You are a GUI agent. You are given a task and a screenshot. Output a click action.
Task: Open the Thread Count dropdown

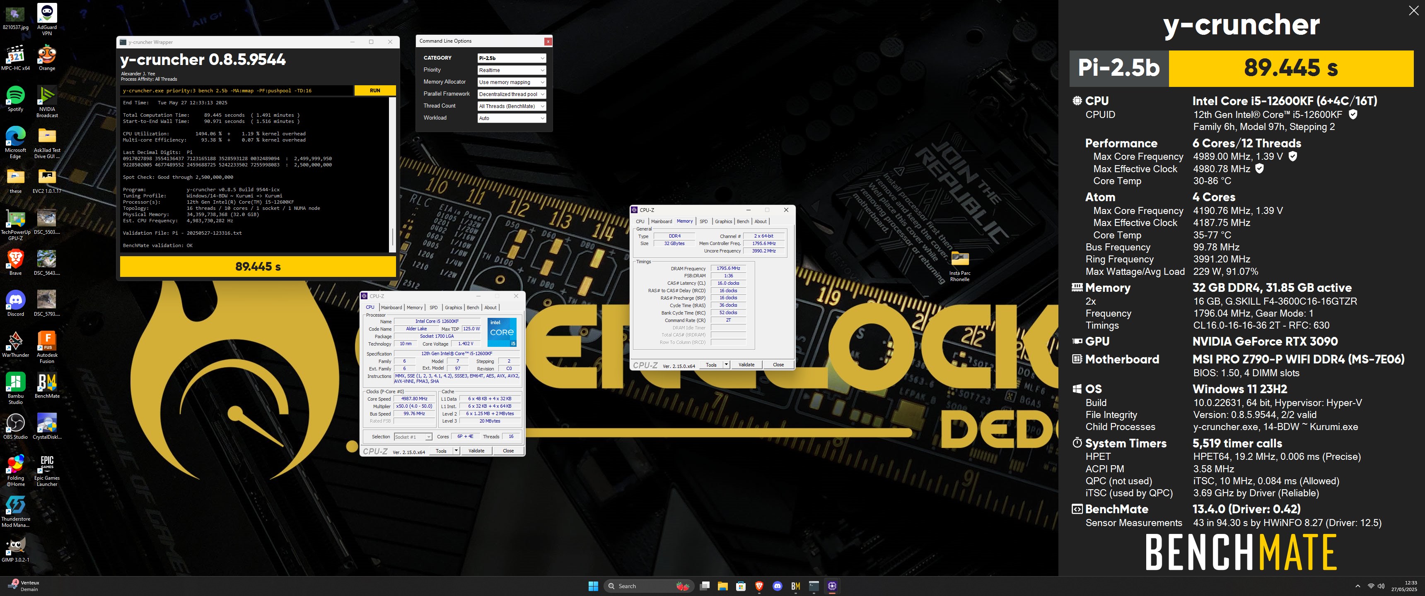[x=512, y=106]
